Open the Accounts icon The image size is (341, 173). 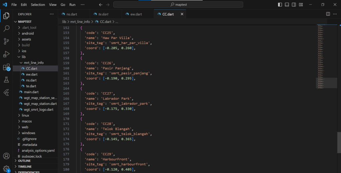click(6, 156)
